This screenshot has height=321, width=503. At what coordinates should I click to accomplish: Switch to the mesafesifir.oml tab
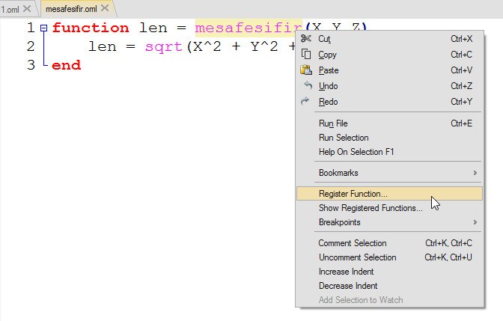pyautogui.click(x=70, y=8)
